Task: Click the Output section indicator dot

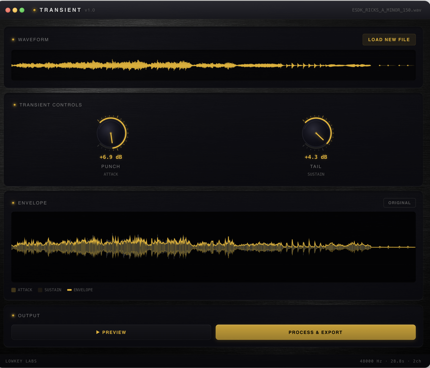Action: [x=13, y=316]
